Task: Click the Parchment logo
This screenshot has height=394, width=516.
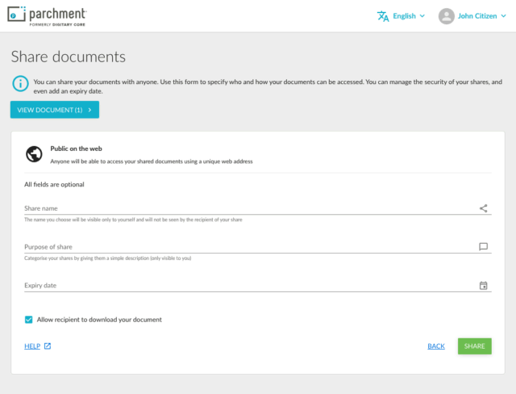Action: 47,16
